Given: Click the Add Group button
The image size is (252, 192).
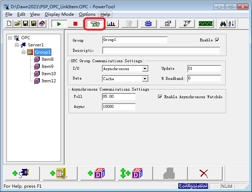Looking at the screenshot, I should point(60,173).
